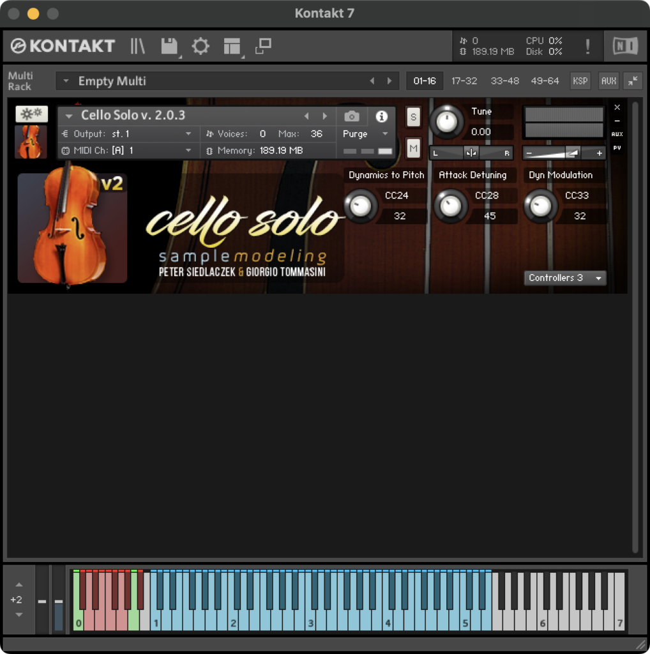Show instrument info with the i icon

tap(381, 116)
